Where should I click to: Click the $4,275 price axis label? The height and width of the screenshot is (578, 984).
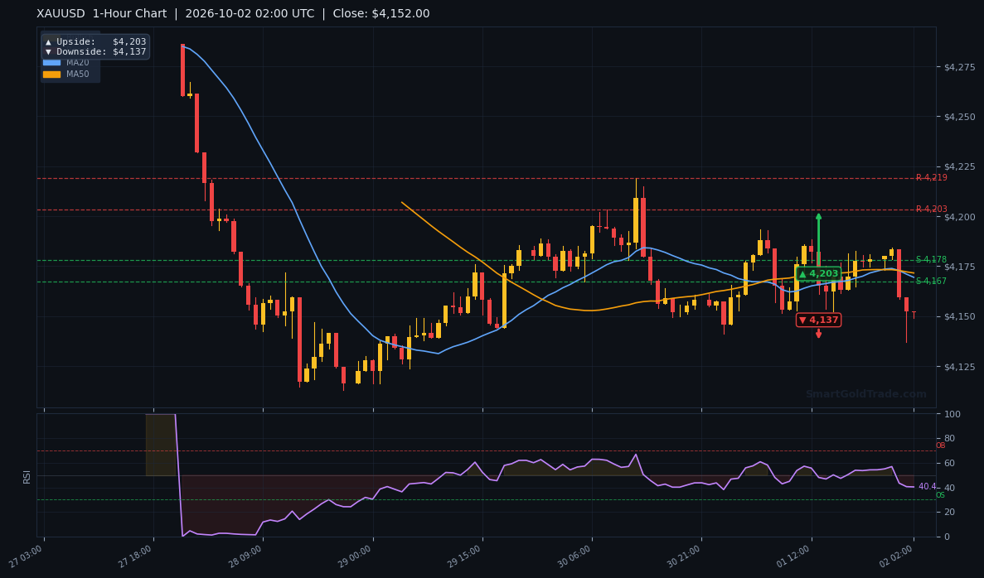pos(959,67)
